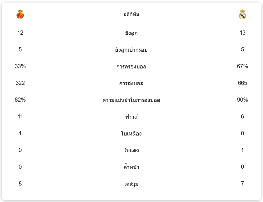
Task: Click Real Madrid's 90% pass accuracy
Action: (243, 100)
